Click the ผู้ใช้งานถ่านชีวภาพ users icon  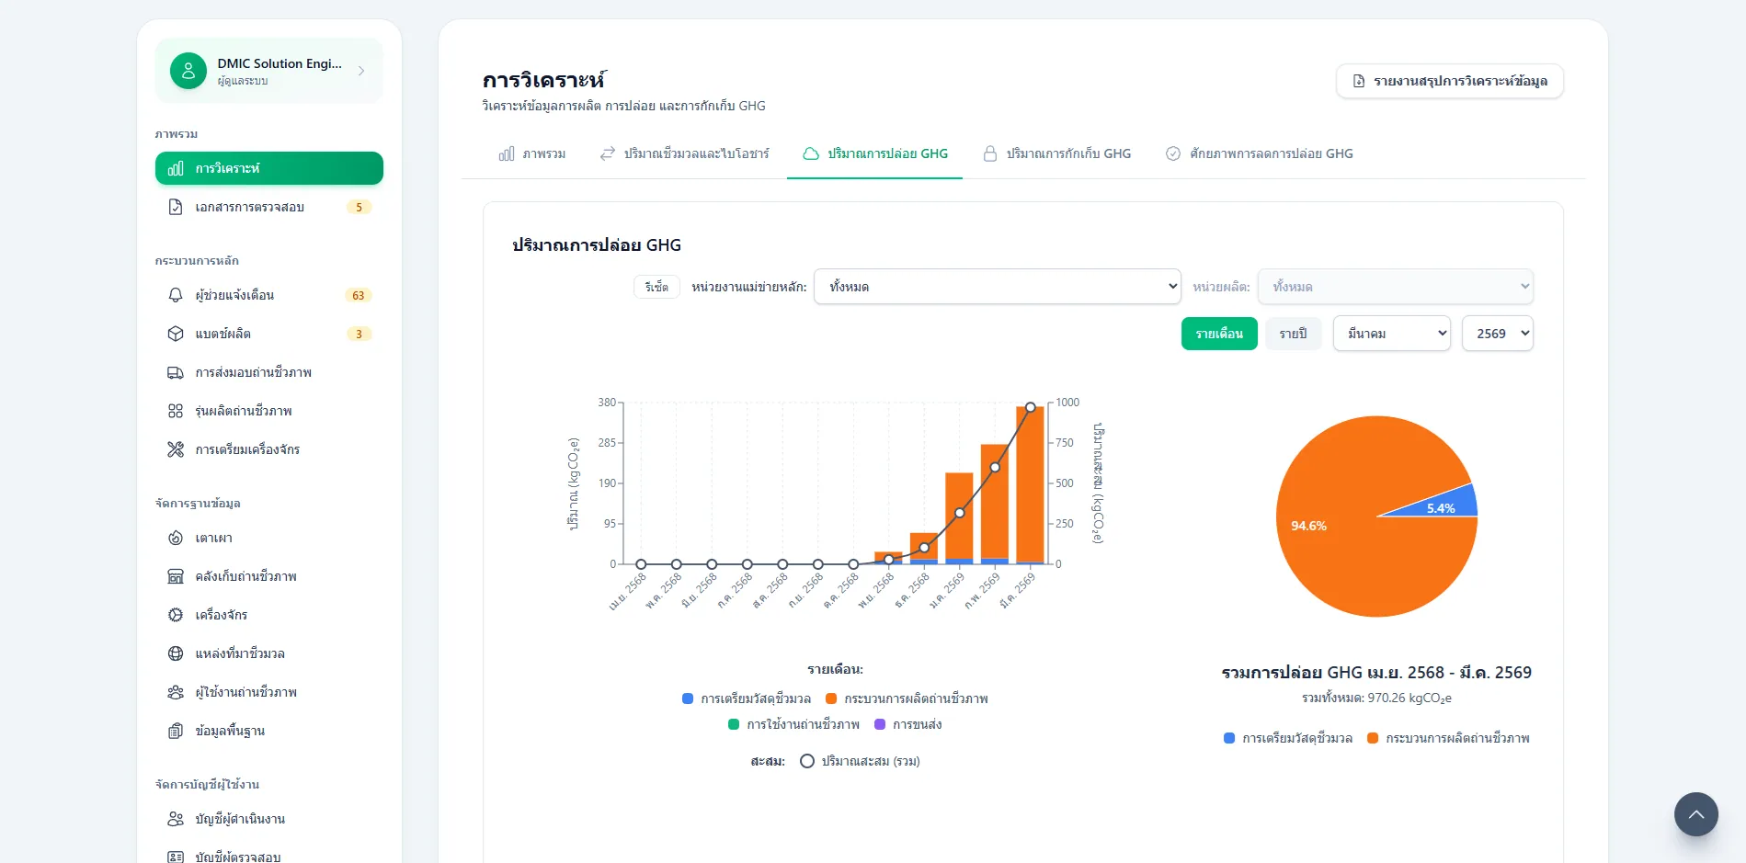[176, 692]
